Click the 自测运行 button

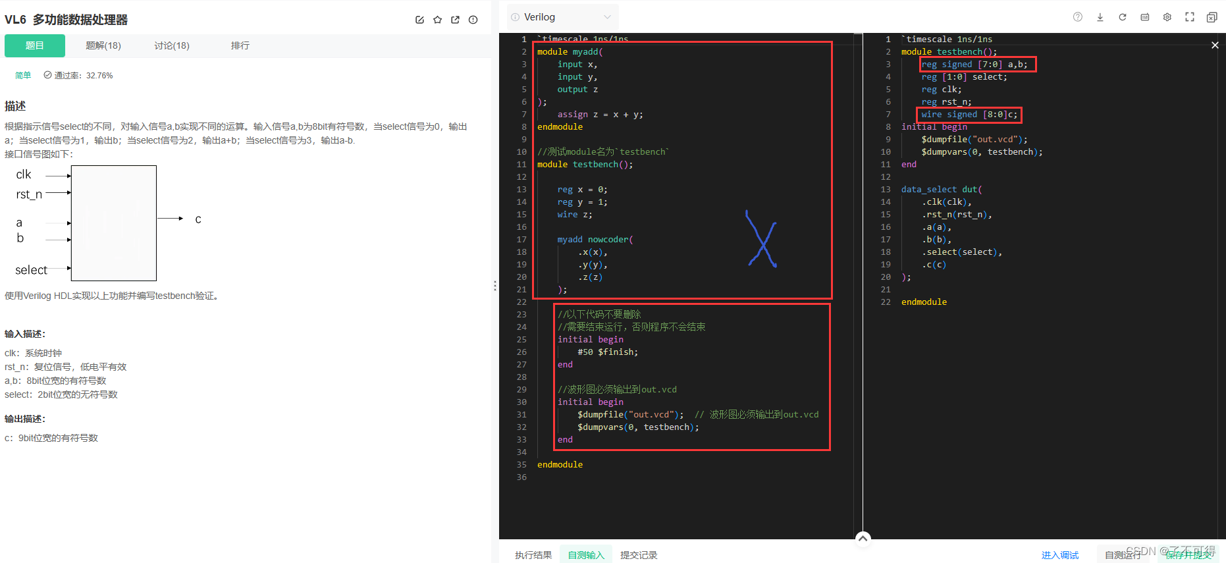(1123, 555)
